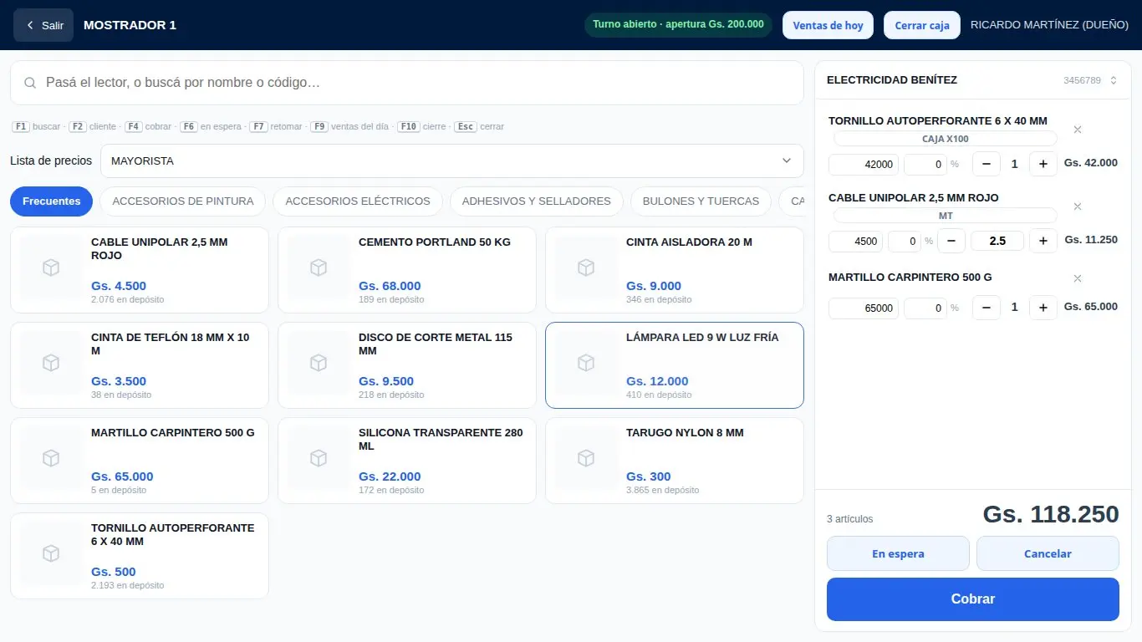Click the 'Turno abierto' status badge

coord(678,24)
